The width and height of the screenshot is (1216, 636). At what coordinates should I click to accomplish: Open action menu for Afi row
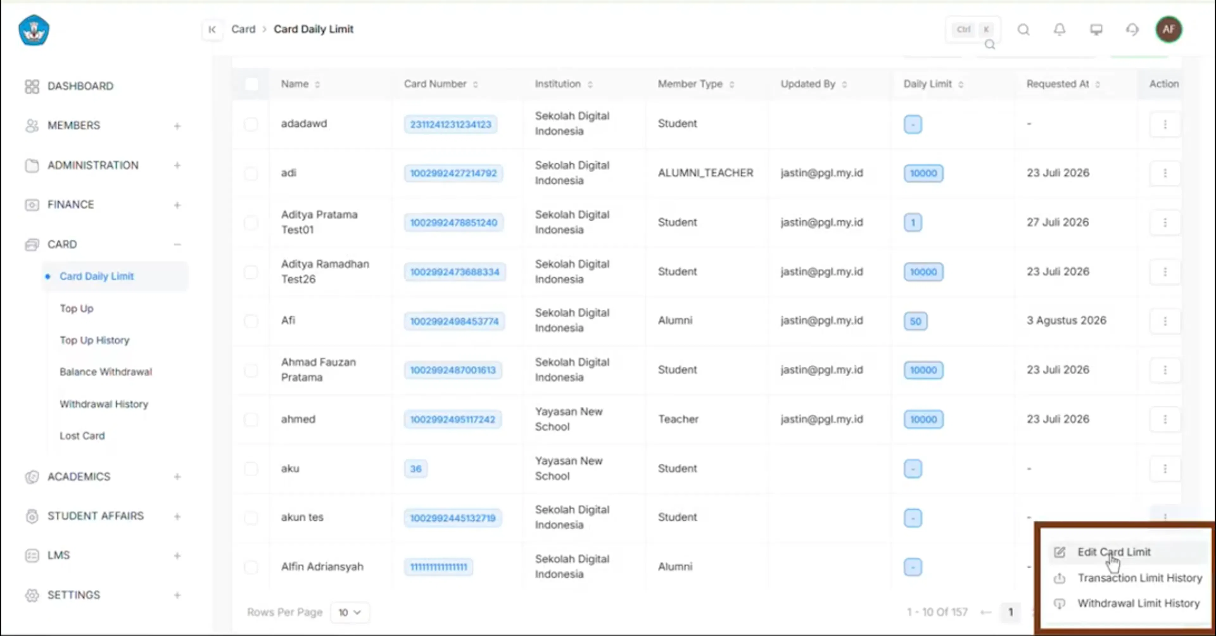pyautogui.click(x=1165, y=321)
